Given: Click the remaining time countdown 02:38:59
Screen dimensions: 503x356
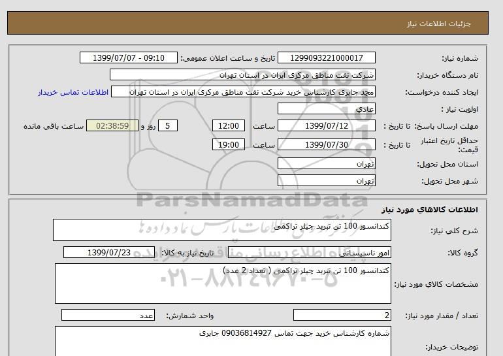Looking at the screenshot, I should (x=112, y=125).
